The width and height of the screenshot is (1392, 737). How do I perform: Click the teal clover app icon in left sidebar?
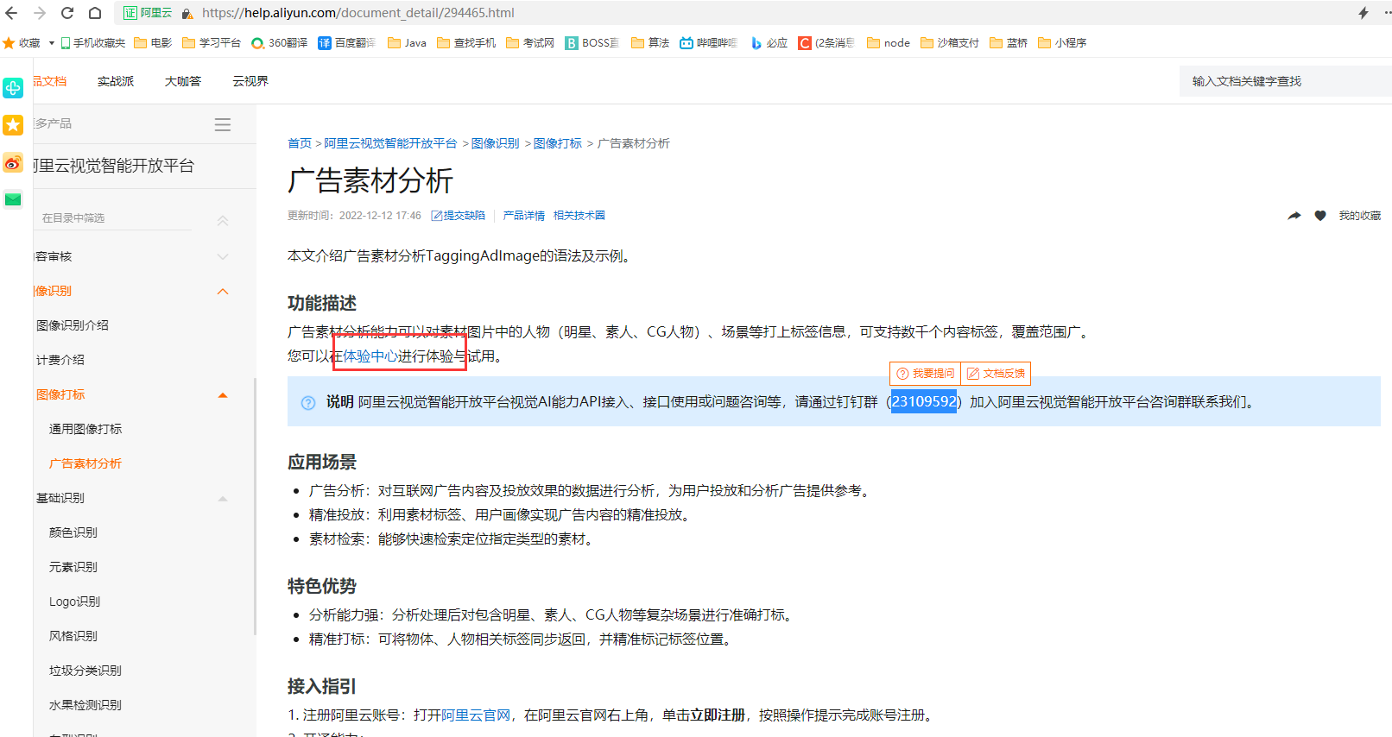coord(13,88)
